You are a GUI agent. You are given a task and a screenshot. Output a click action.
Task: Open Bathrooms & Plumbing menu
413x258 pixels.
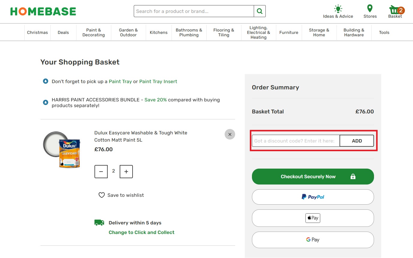pyautogui.click(x=189, y=32)
